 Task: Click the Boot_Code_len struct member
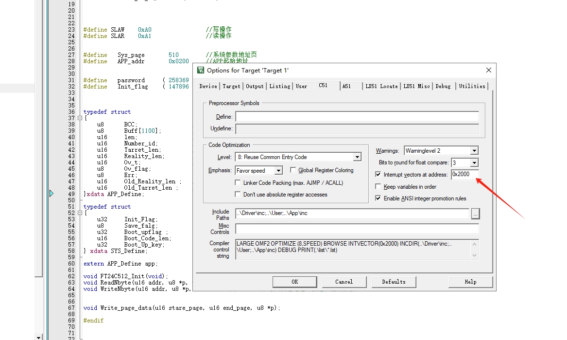point(148,238)
